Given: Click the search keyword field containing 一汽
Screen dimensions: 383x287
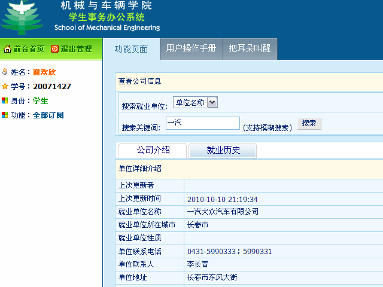Looking at the screenshot, I should coord(202,123).
